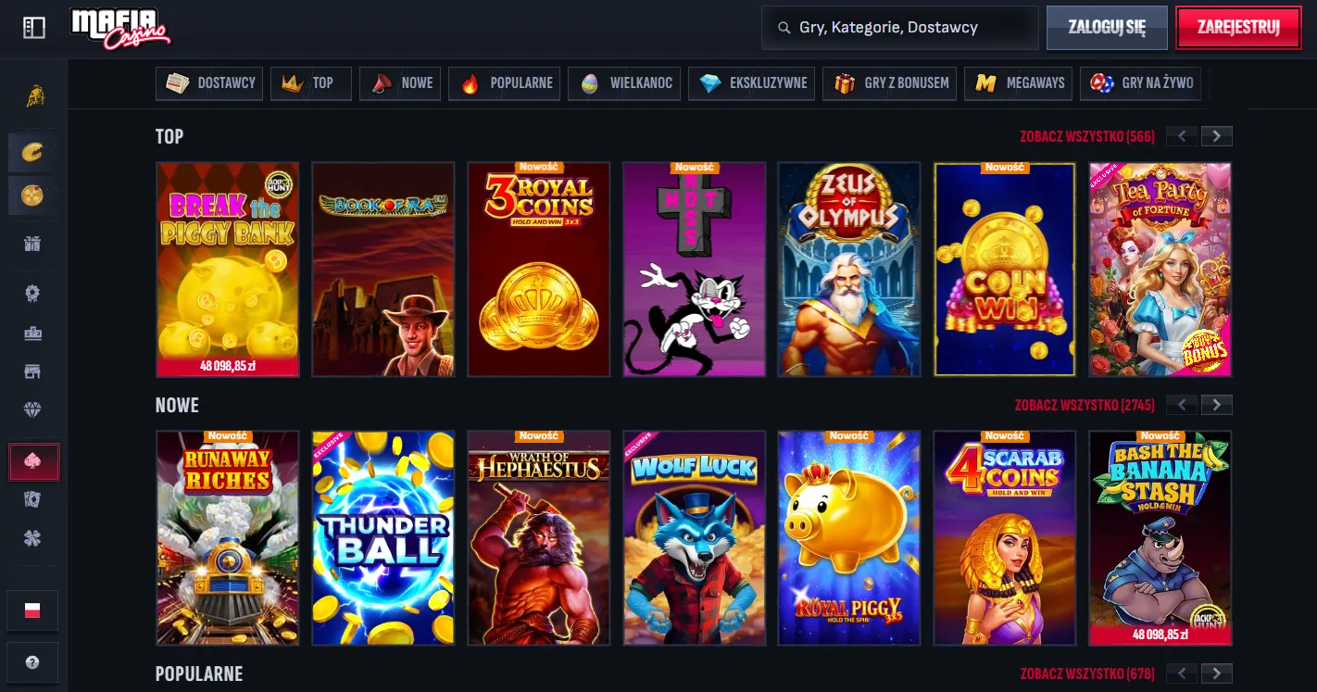Show next games in Top row
1317x692 pixels.
1217,137
